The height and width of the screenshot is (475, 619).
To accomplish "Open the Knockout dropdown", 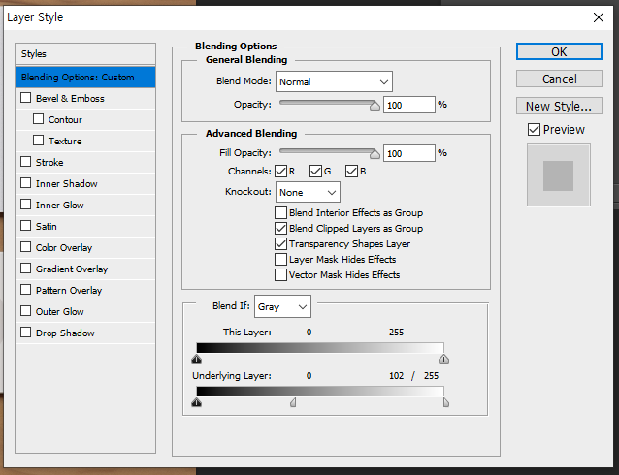I will (x=308, y=192).
